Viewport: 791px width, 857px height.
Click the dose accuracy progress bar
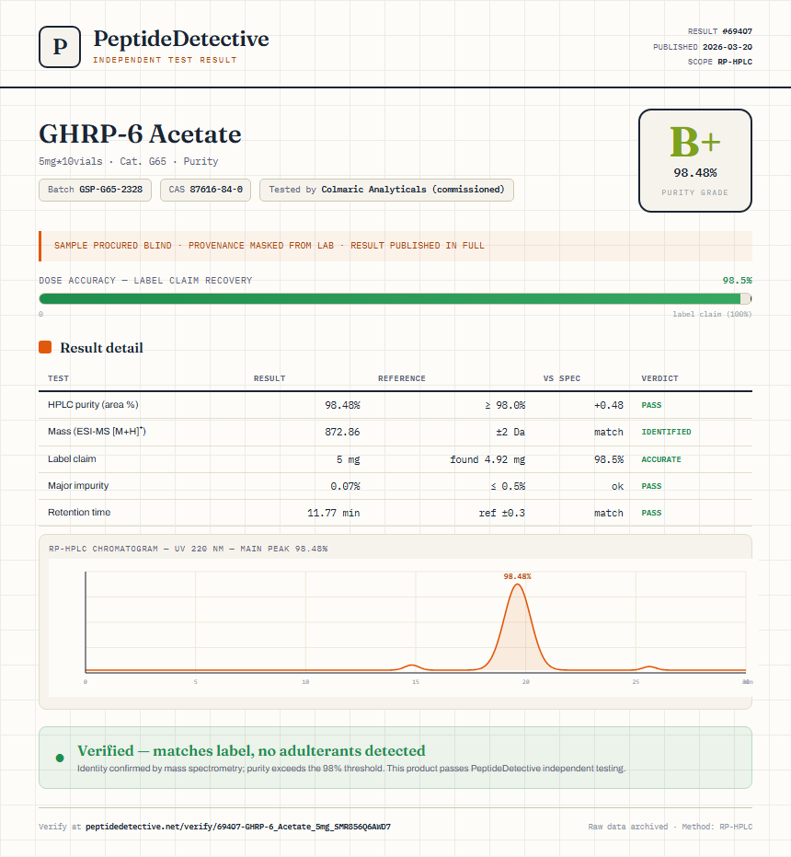395,298
